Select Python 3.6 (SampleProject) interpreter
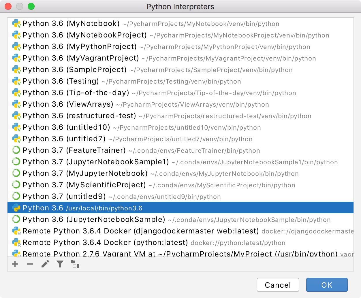The height and width of the screenshot is (298, 361). (x=74, y=69)
